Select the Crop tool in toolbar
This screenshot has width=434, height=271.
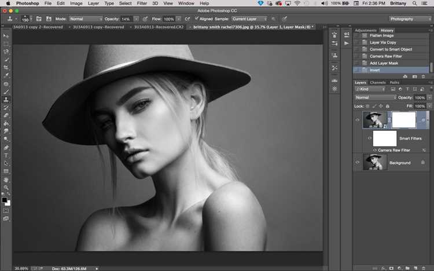tap(6, 67)
